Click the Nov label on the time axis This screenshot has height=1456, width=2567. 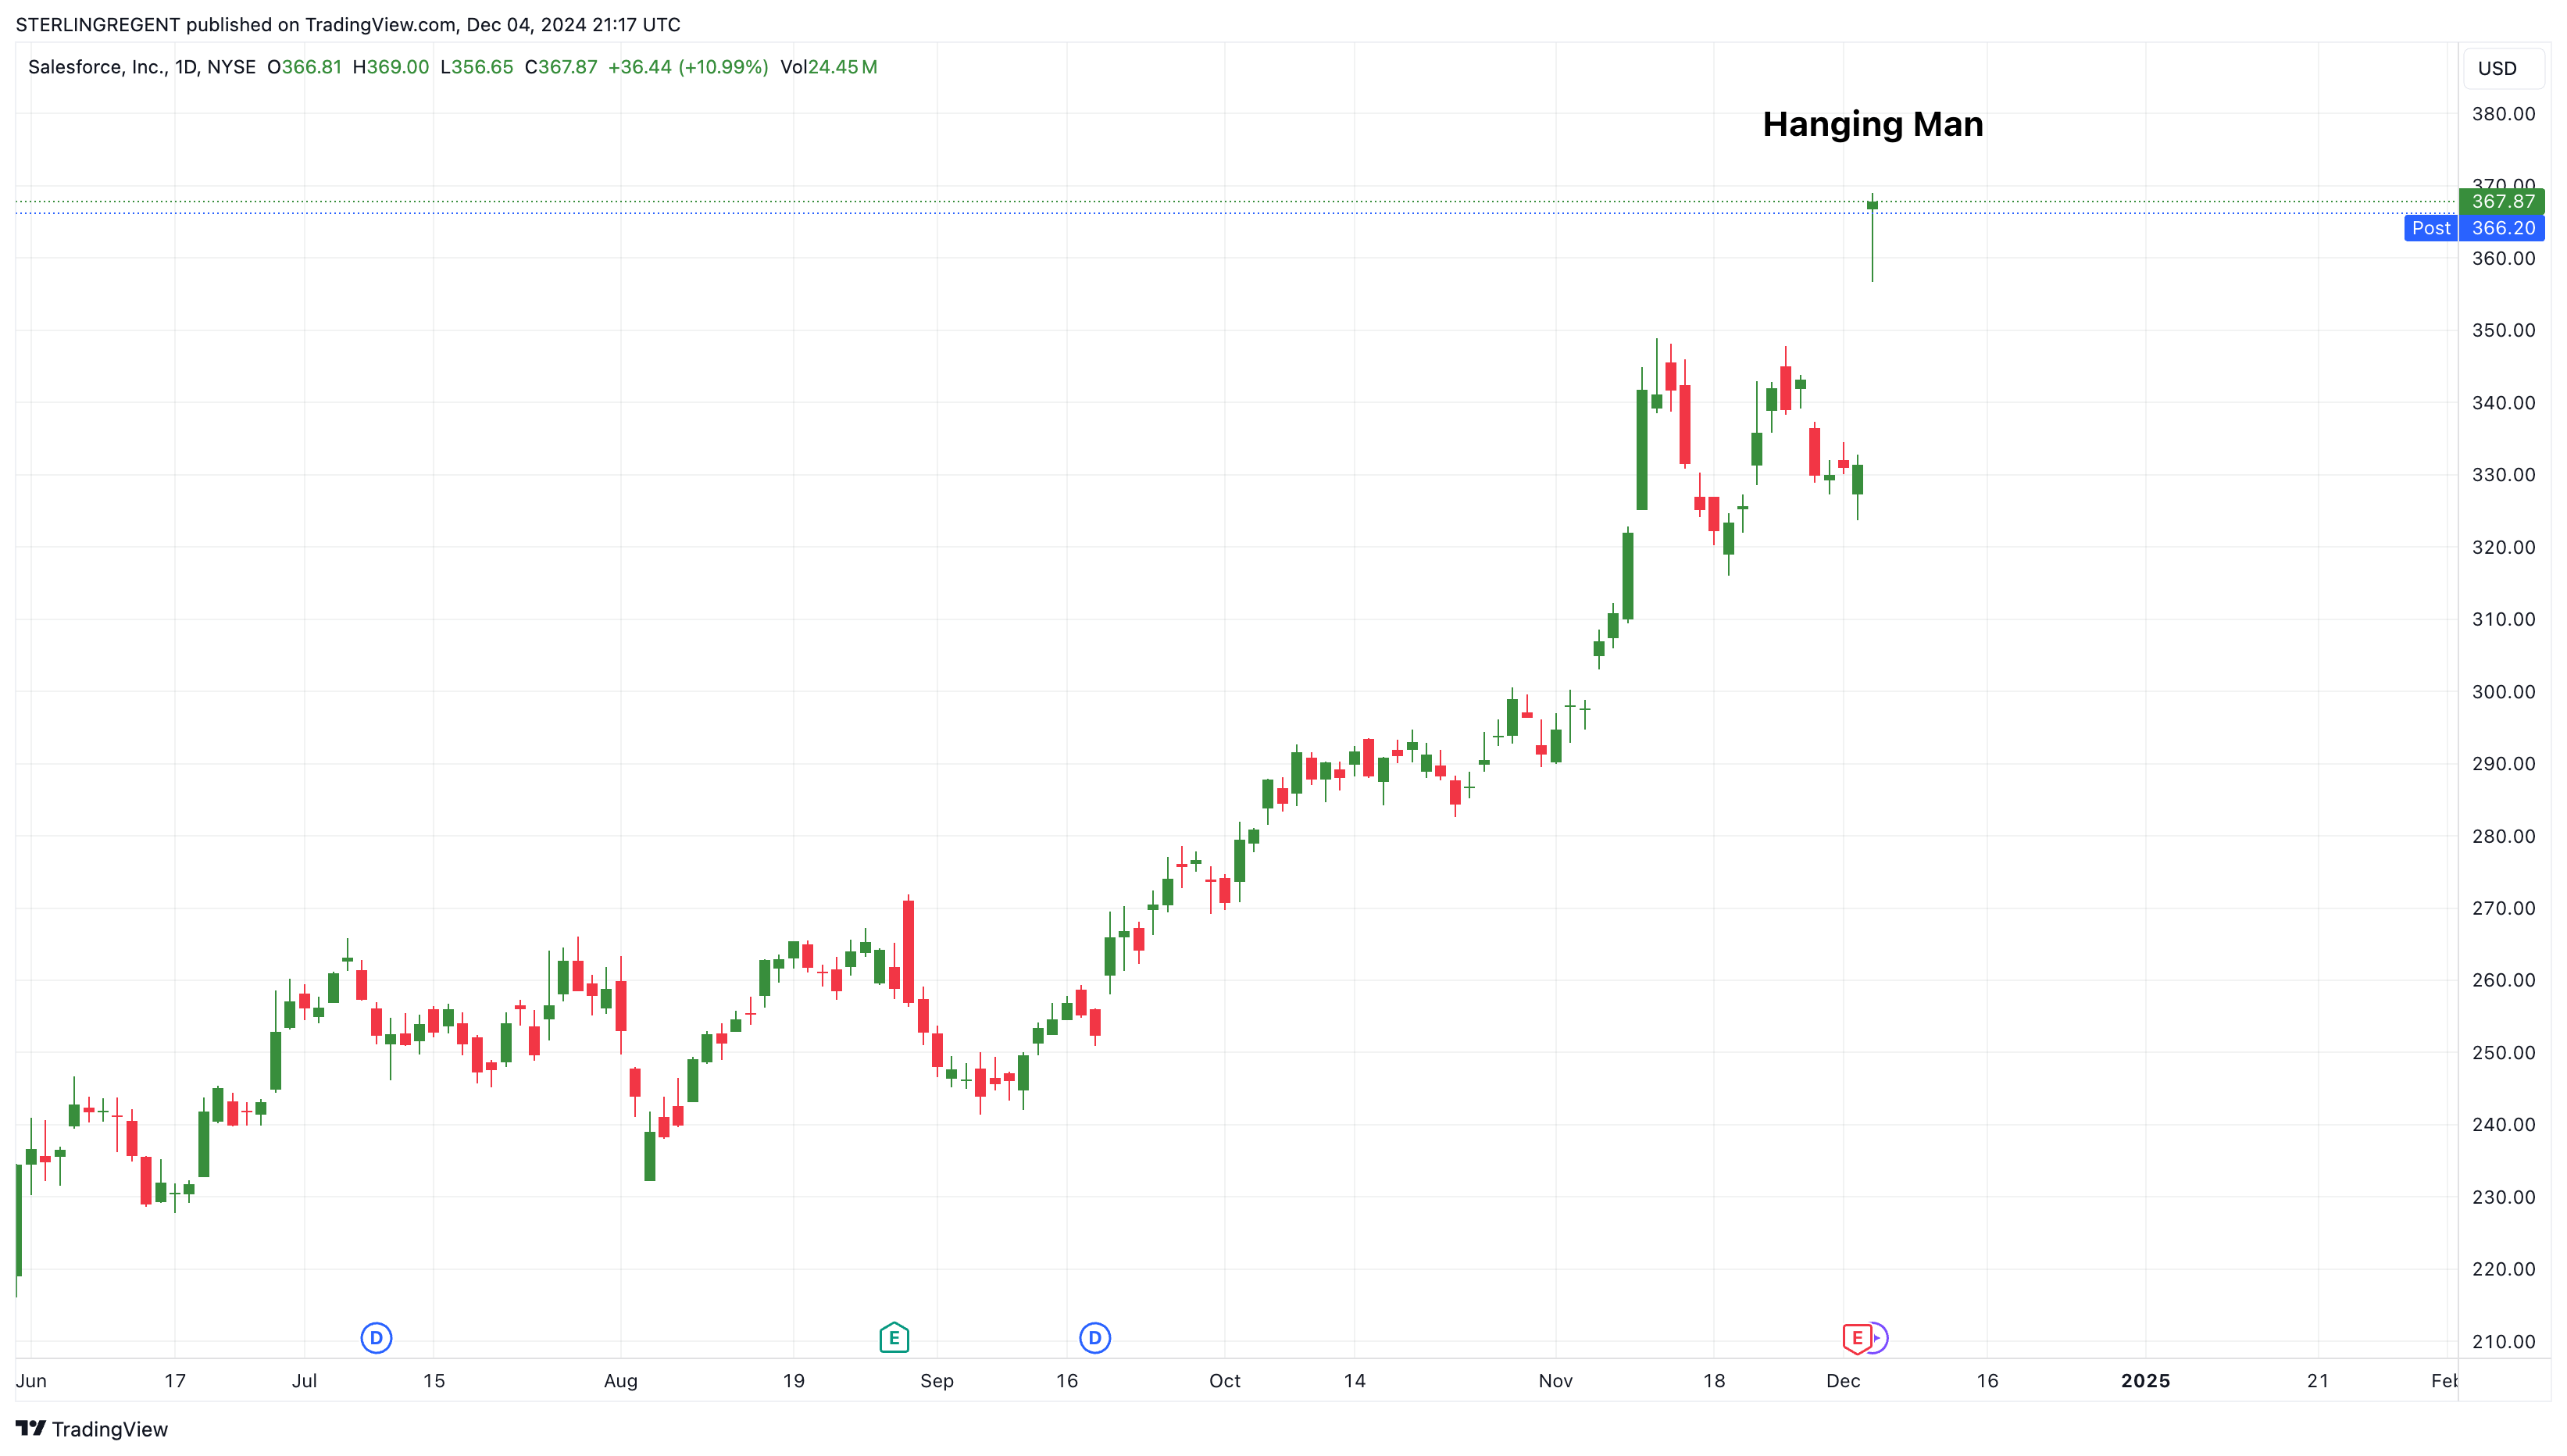(1556, 1381)
